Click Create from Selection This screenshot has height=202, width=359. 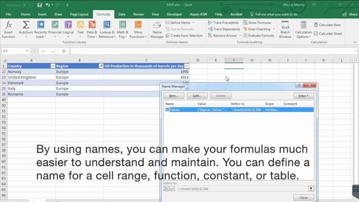[184, 35]
